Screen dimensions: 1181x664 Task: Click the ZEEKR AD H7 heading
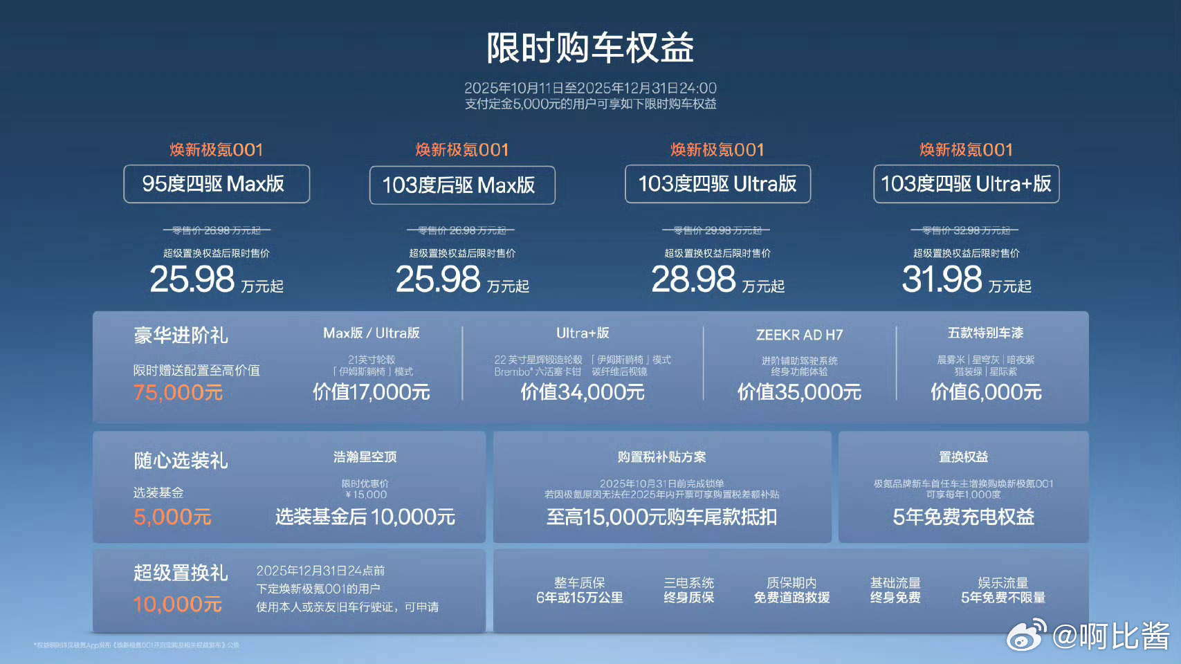click(x=800, y=335)
